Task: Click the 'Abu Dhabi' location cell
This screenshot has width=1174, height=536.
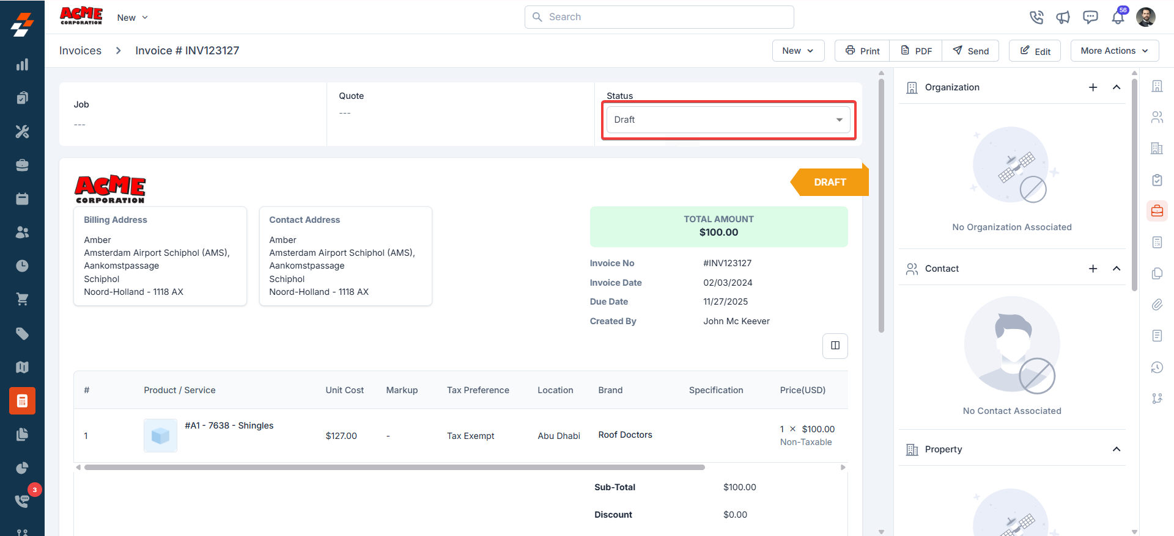Action: click(559, 436)
